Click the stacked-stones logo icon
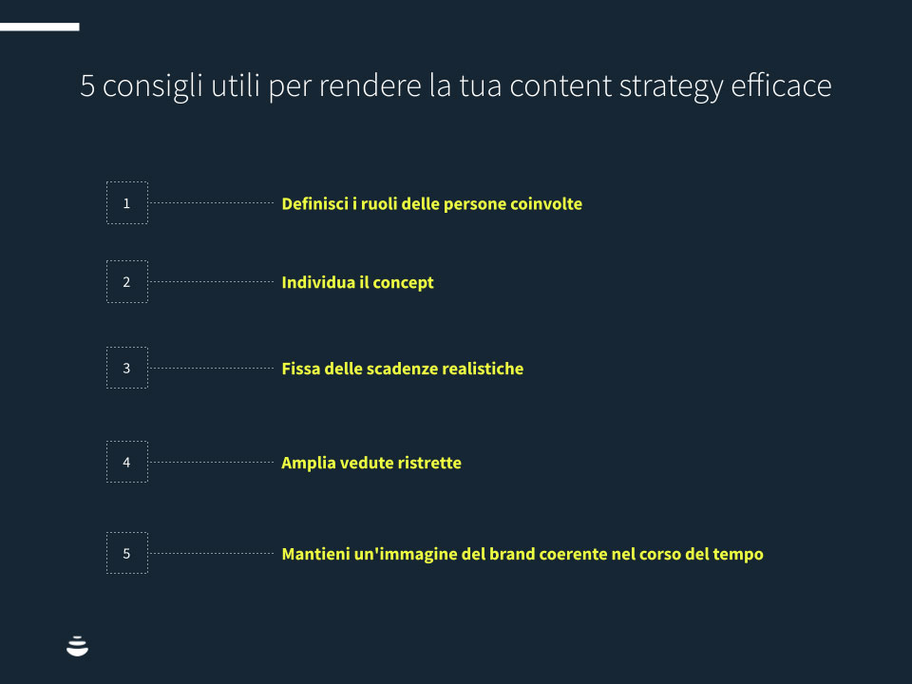The width and height of the screenshot is (912, 684). tap(78, 646)
